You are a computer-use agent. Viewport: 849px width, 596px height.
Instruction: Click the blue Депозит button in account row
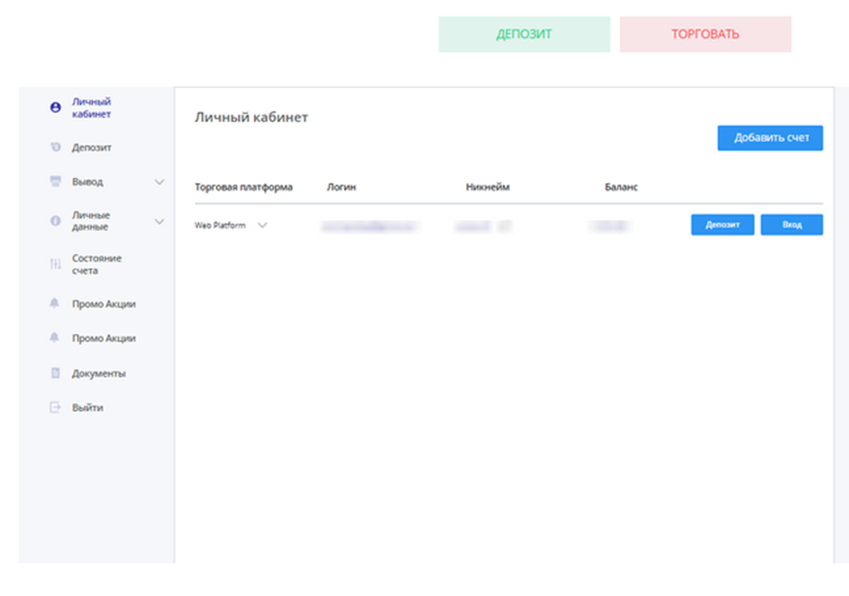[x=722, y=225]
